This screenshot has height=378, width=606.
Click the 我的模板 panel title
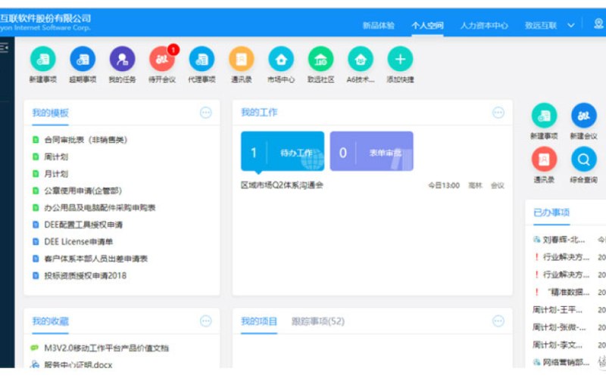tap(50, 113)
